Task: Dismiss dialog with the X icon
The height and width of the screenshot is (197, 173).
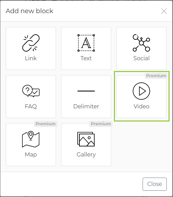Action: 164,11
